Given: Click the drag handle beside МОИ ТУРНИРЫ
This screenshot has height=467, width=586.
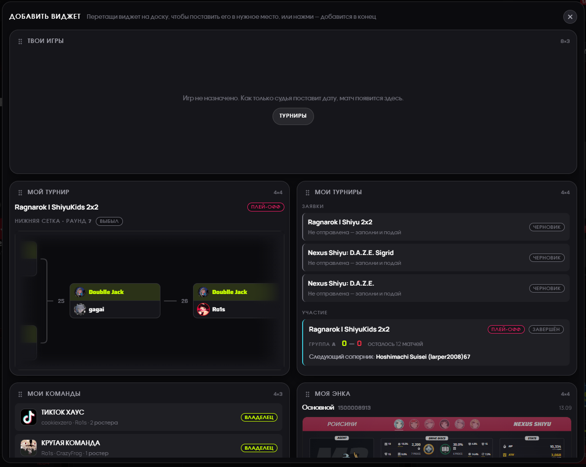Looking at the screenshot, I should [x=308, y=193].
